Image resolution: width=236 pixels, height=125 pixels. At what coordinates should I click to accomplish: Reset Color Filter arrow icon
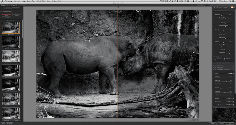[233, 65]
